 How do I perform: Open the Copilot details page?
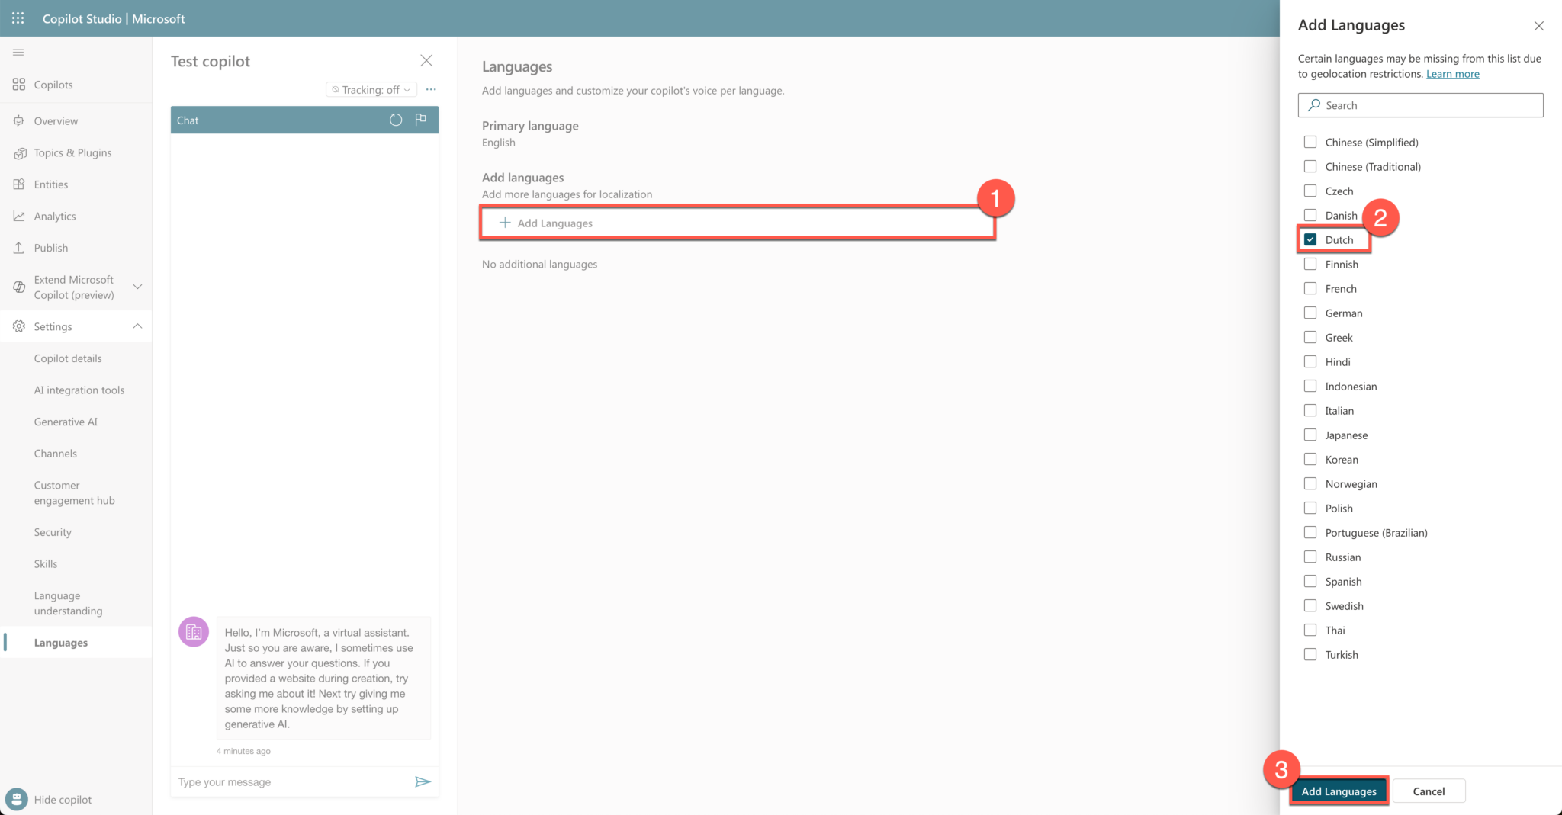(x=67, y=358)
